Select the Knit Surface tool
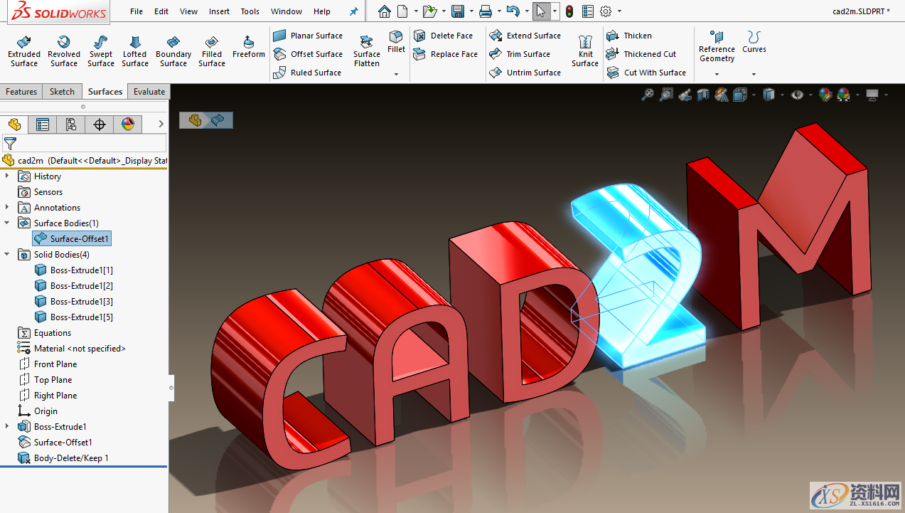The height and width of the screenshot is (513, 905). (584, 50)
